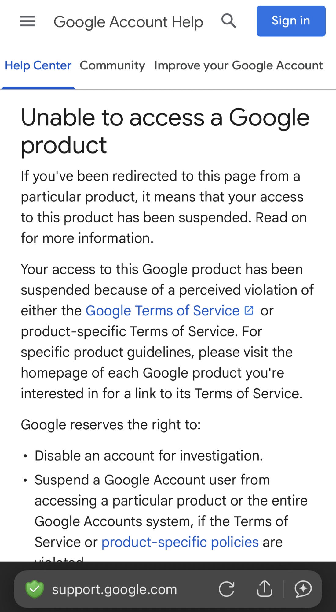Click the "Google reserves the right to:" text
This screenshot has width=336, height=612.
pyautogui.click(x=111, y=425)
